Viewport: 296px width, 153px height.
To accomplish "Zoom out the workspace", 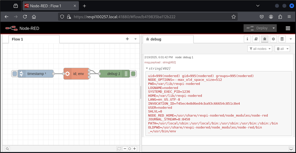I will point(125,149).
